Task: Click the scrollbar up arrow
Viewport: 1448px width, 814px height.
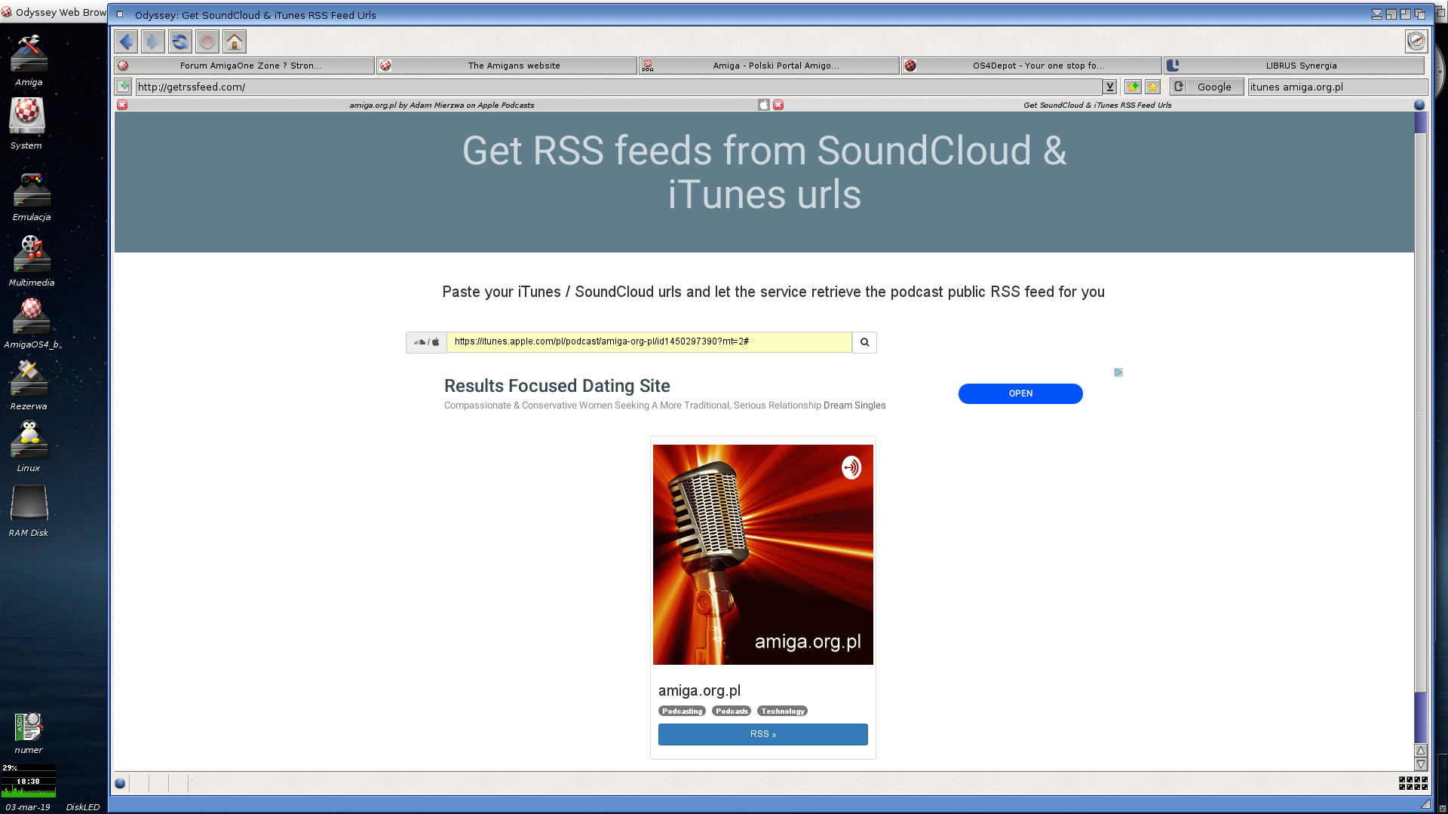Action: (x=1420, y=751)
